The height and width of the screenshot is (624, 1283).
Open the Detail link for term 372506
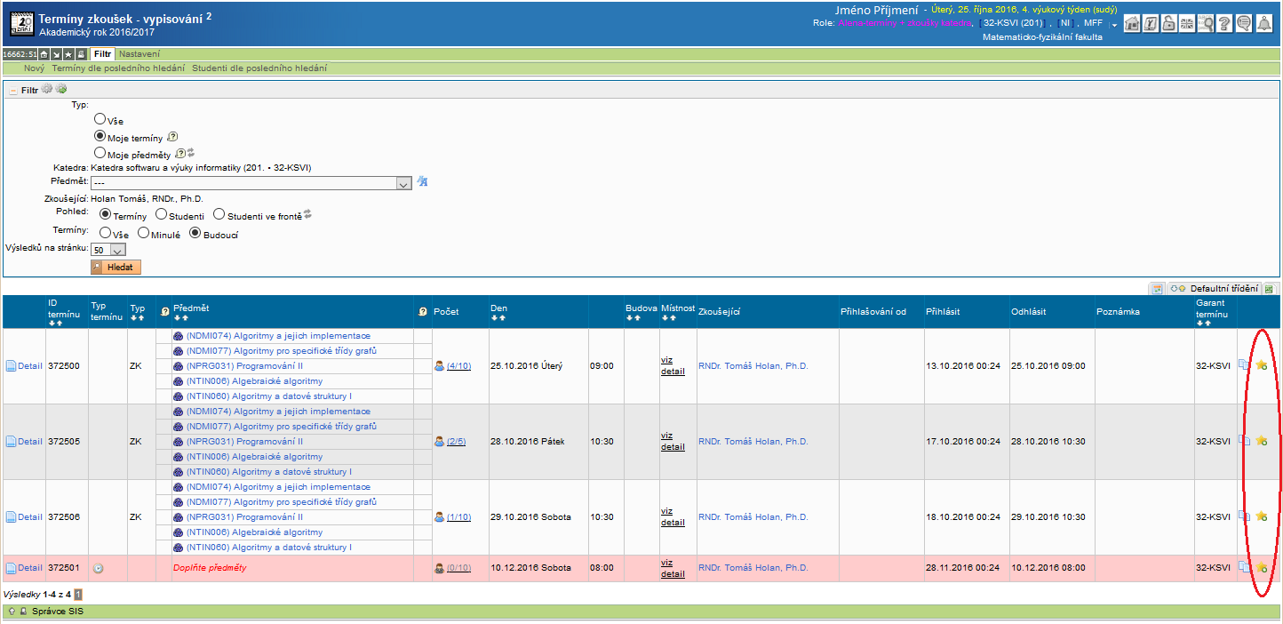[29, 517]
